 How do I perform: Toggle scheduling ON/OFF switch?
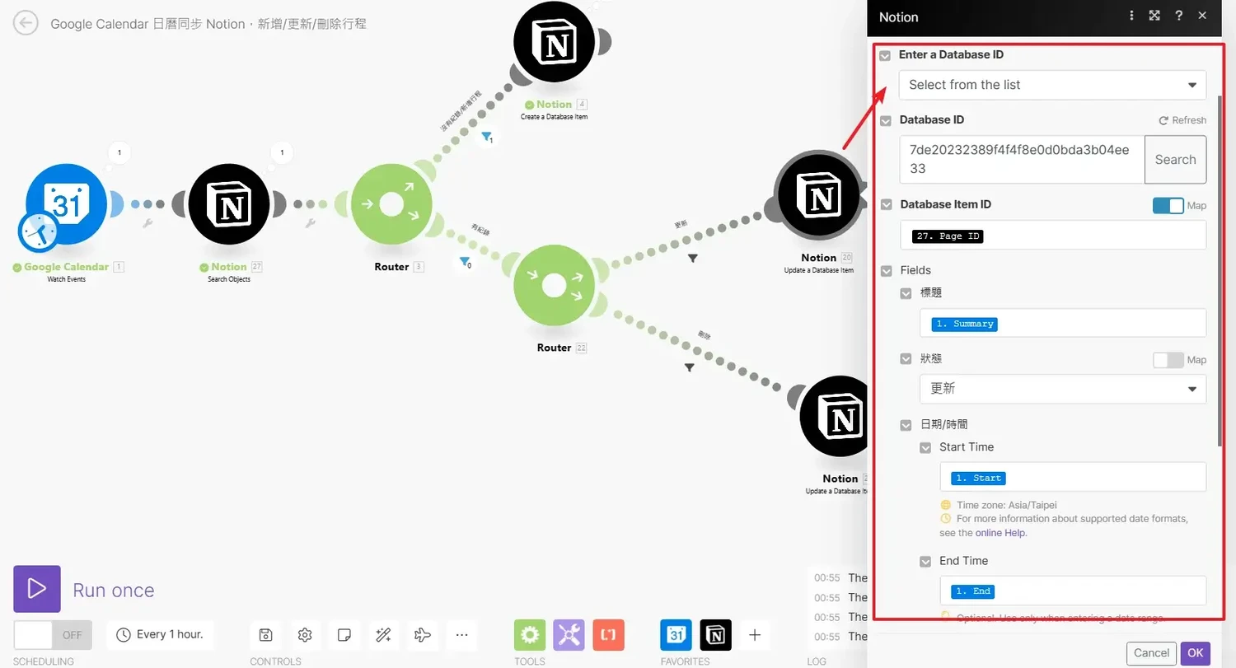point(53,635)
